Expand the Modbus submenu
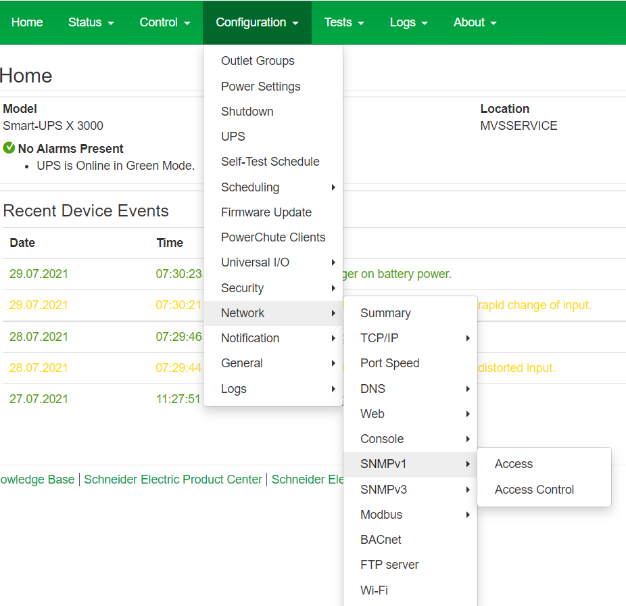626x606 pixels. click(410, 515)
